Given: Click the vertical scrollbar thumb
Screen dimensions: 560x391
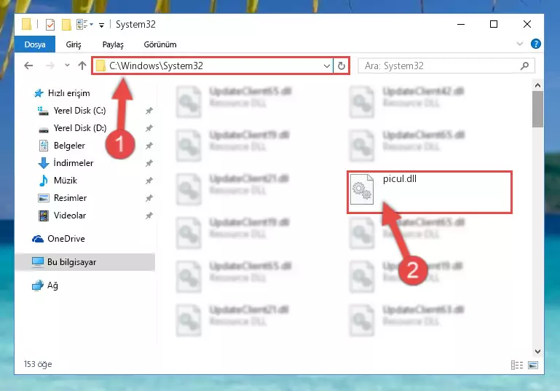Looking at the screenshot, I should [x=537, y=109].
